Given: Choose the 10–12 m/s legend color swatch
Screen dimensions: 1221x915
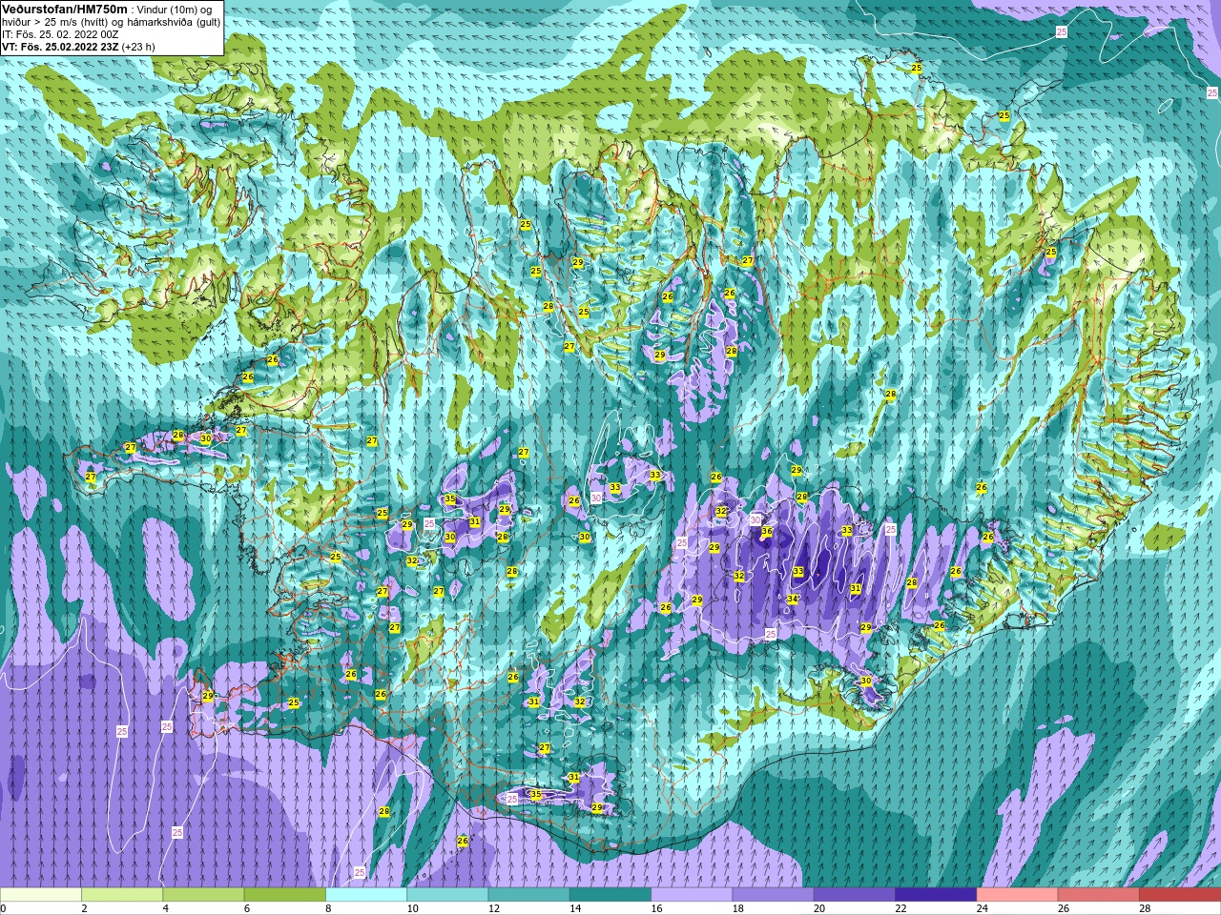Looking at the screenshot, I should (447, 895).
